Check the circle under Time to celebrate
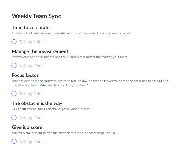Screen dimensions: 182x157 coord(14,42)
